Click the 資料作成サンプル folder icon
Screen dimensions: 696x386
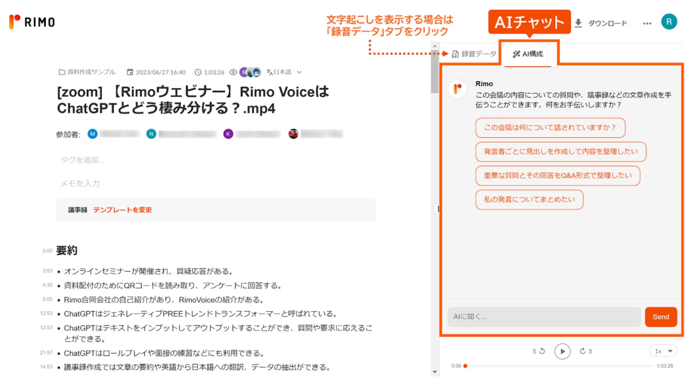pos(62,72)
